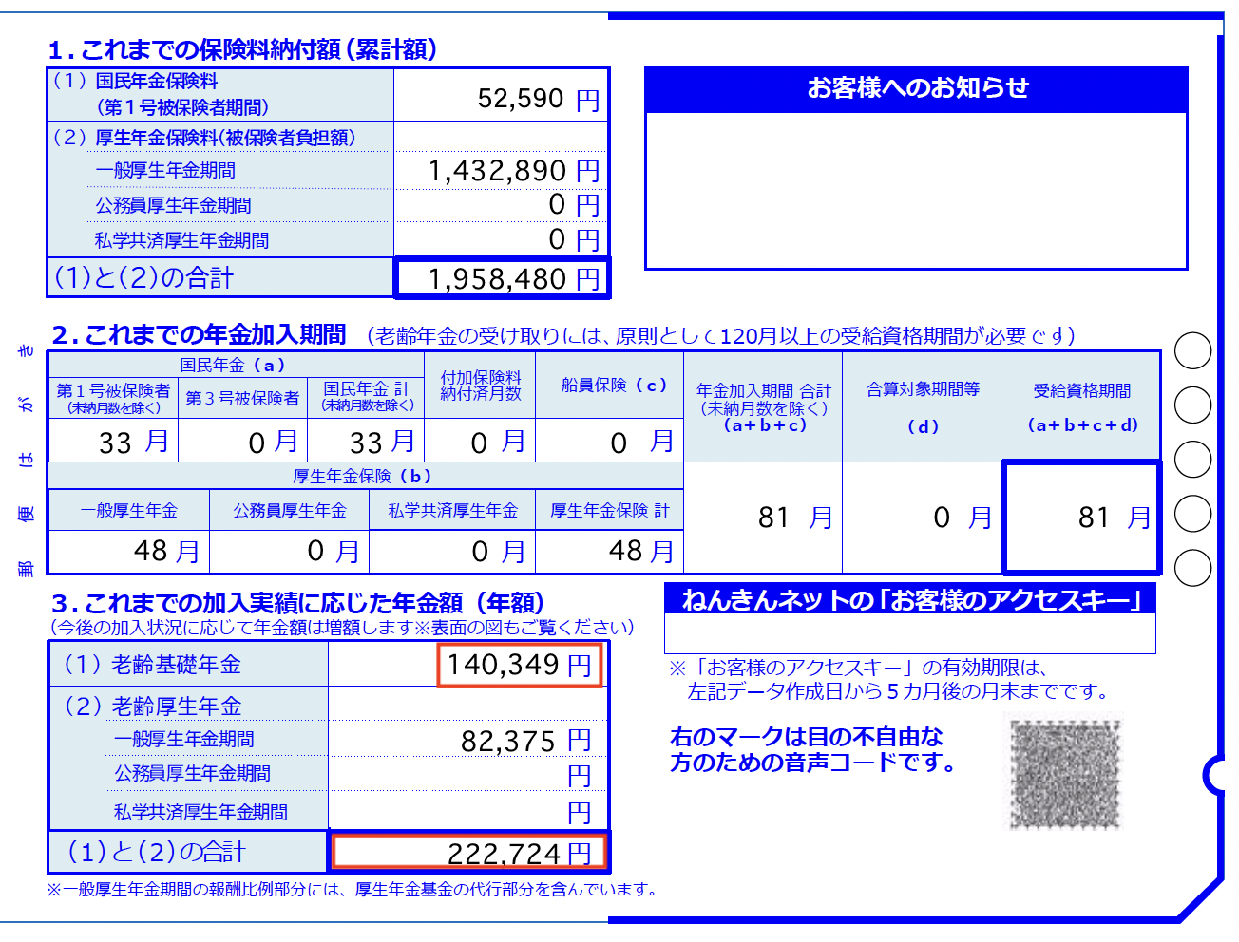Viewport: 1239px width, 942px height.
Task: Click the red-outlined 老齢基礎年金 140,349円 amount
Action: click(519, 665)
